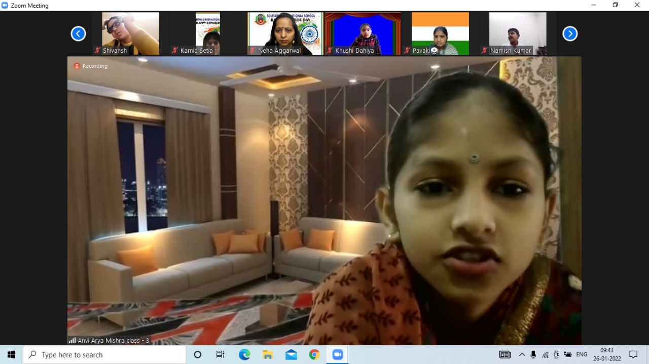Image resolution: width=649 pixels, height=364 pixels.
Task: Open Cortana from the taskbar
Action: point(198,354)
